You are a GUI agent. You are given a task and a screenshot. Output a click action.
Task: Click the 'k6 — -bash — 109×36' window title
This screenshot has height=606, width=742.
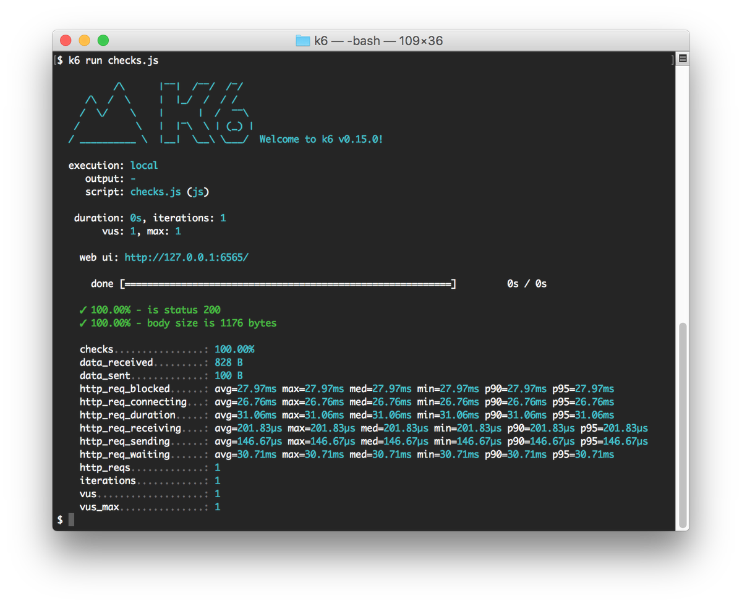click(x=378, y=41)
